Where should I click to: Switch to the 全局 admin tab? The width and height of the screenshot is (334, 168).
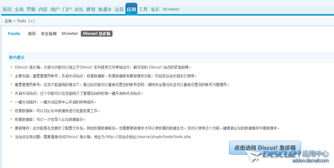pos(19,9)
